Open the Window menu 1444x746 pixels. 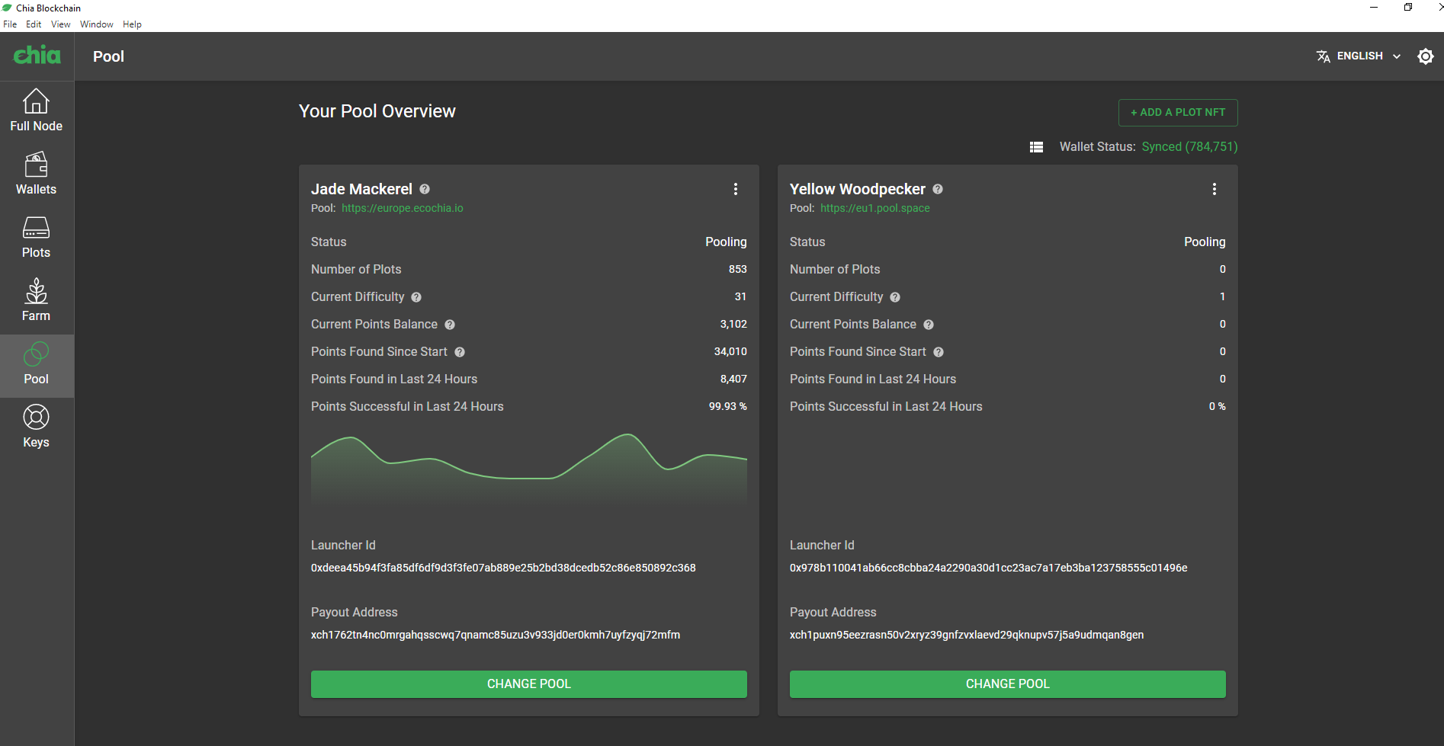(97, 24)
